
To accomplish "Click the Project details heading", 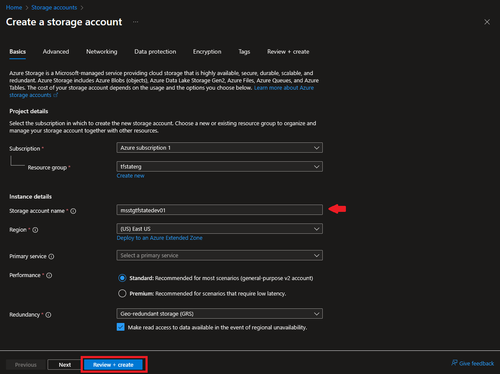I will 29,111.
